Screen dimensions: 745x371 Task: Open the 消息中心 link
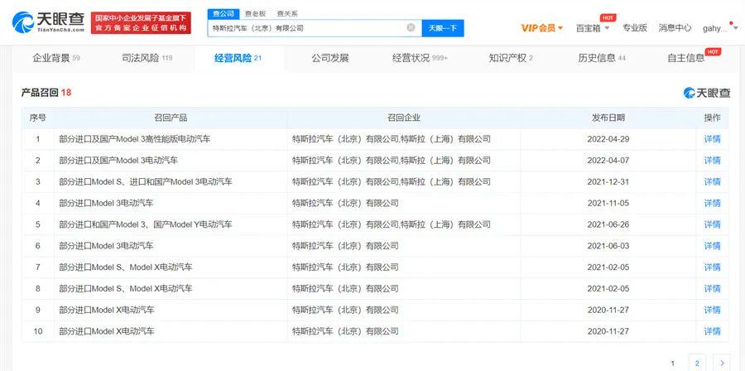pos(675,28)
